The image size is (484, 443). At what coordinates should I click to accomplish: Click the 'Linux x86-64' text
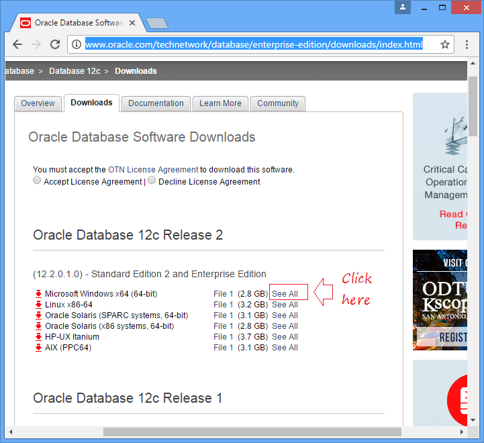tap(69, 305)
